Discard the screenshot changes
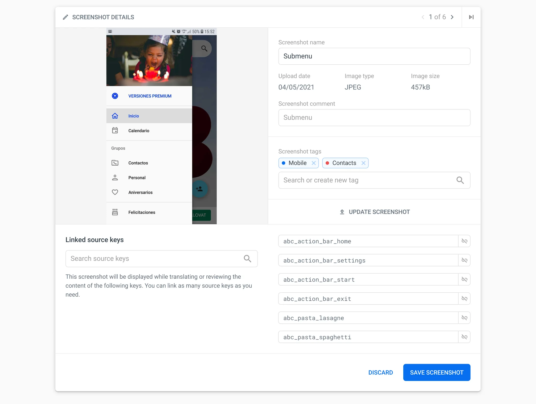The image size is (536, 404). click(x=381, y=372)
